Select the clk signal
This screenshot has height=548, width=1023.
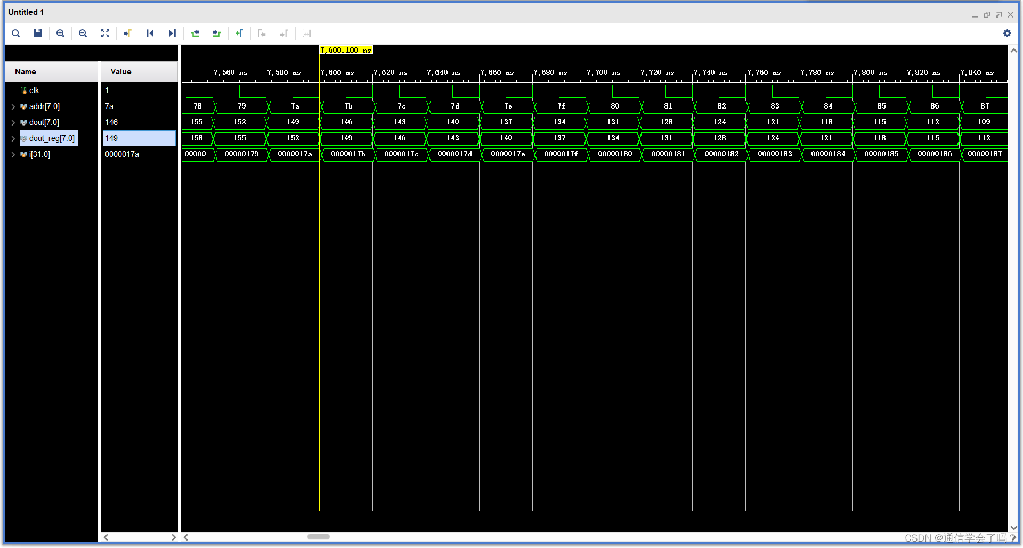click(34, 90)
